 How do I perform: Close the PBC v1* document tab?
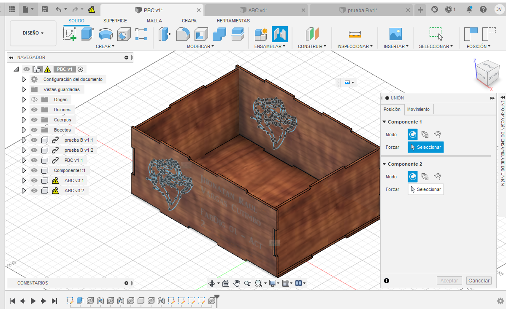coord(199,10)
